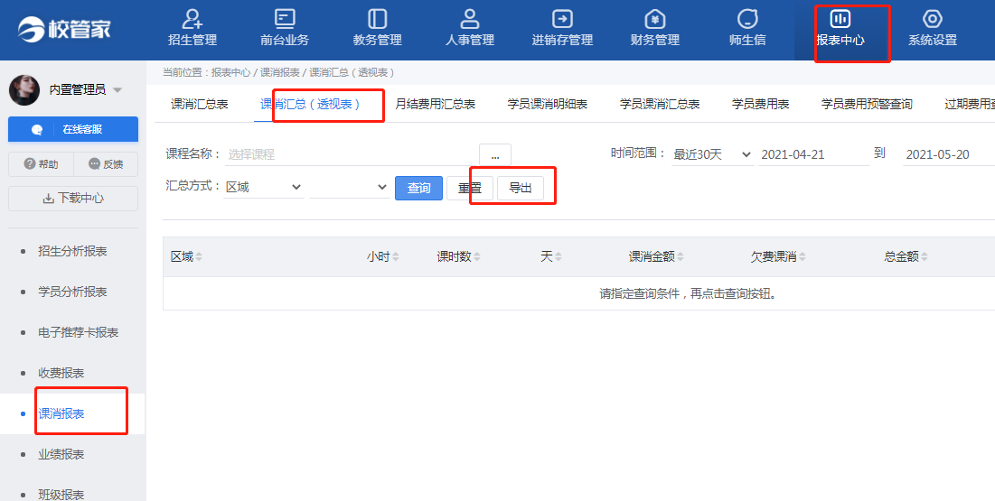This screenshot has height=501, width=995.
Task: Select 业绩报表 in sidebar
Action: (61, 454)
